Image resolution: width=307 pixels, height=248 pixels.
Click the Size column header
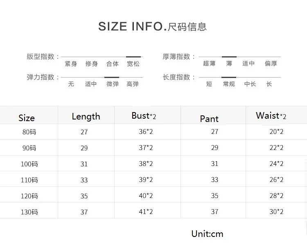tap(27, 118)
